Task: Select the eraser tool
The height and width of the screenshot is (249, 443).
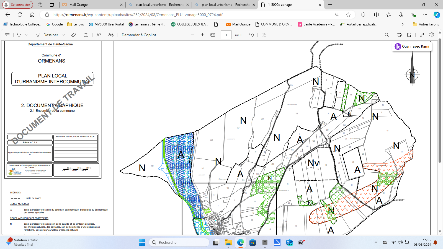Action: pos(74,35)
